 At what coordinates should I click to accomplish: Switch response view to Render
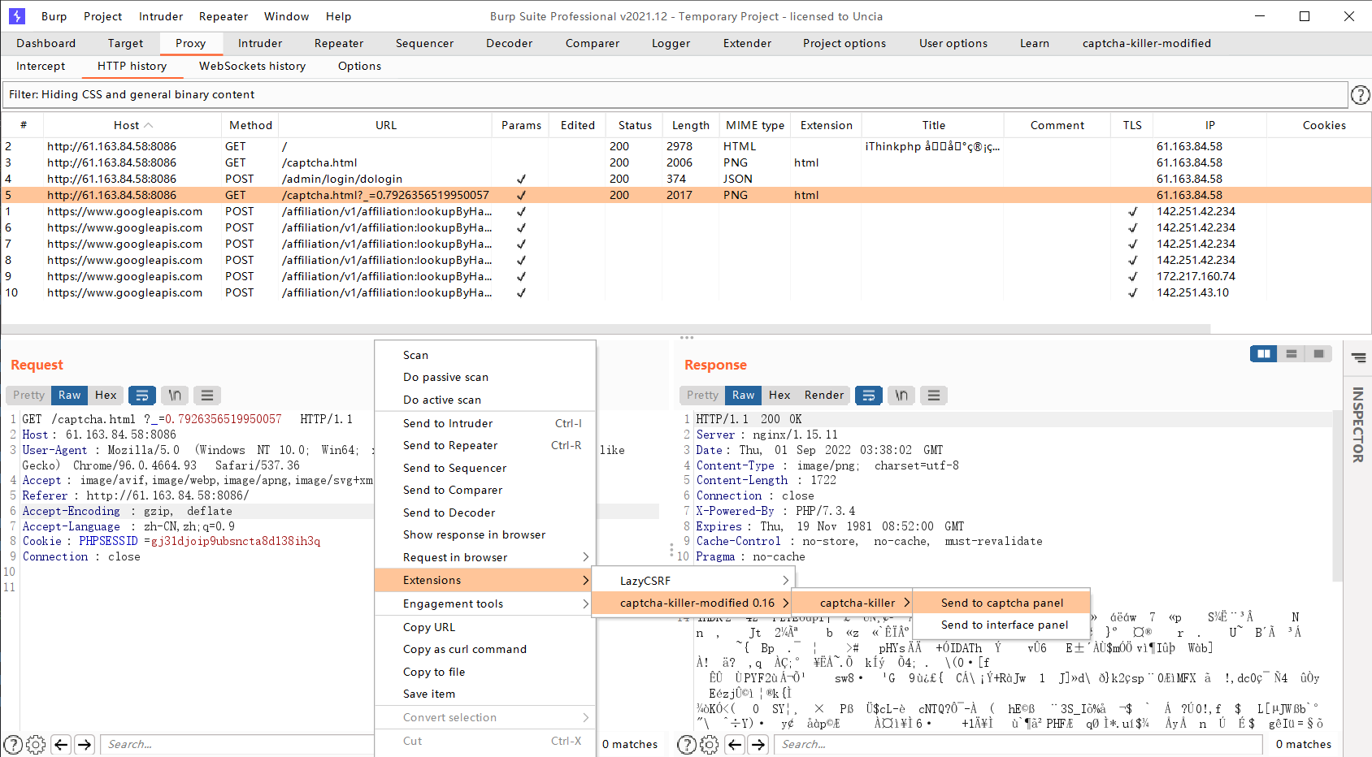tap(824, 396)
